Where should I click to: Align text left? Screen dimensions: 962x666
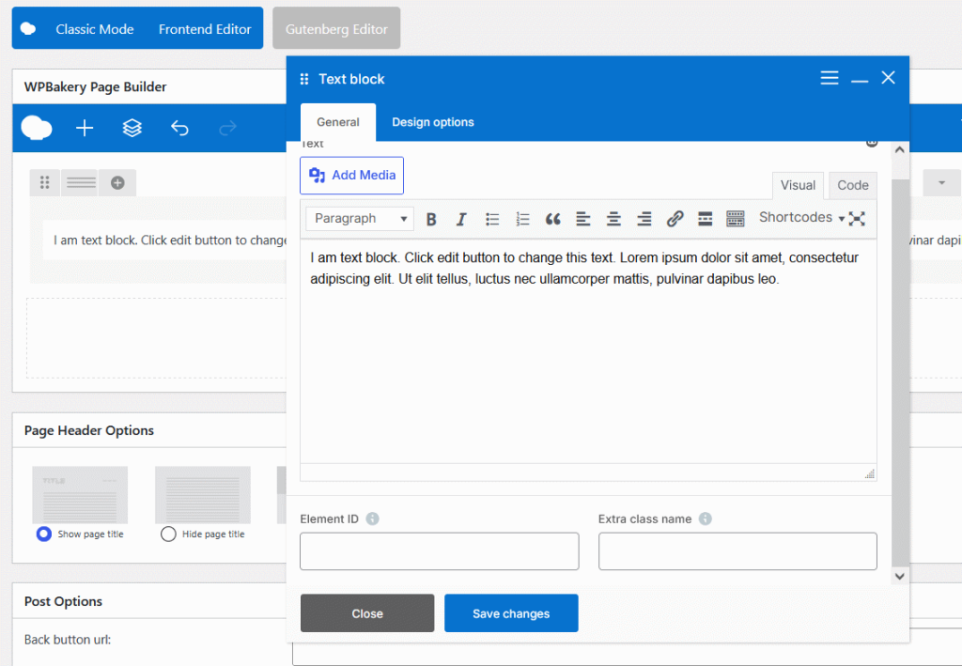583,219
